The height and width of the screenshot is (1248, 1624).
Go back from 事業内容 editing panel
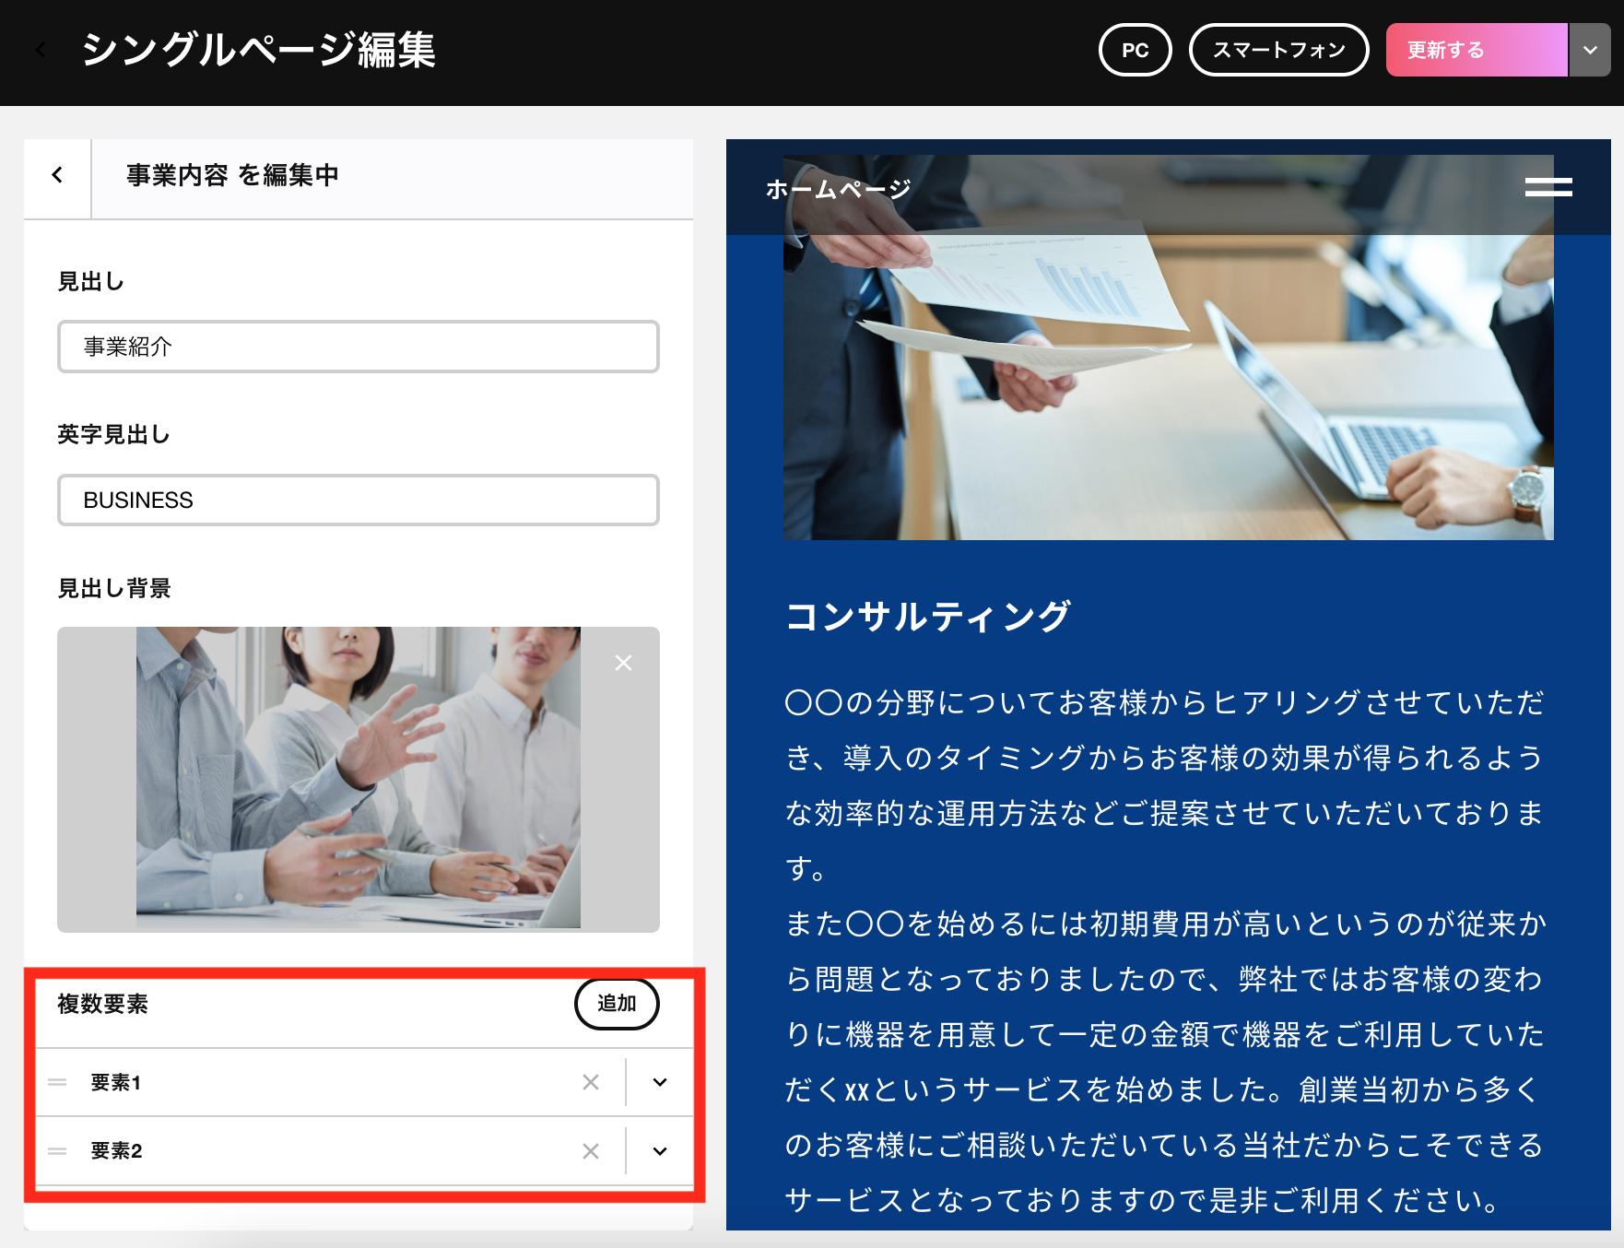click(x=57, y=174)
